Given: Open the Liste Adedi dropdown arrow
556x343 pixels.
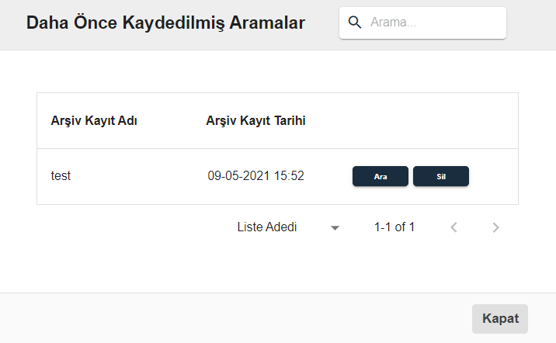Looking at the screenshot, I should tap(335, 228).
